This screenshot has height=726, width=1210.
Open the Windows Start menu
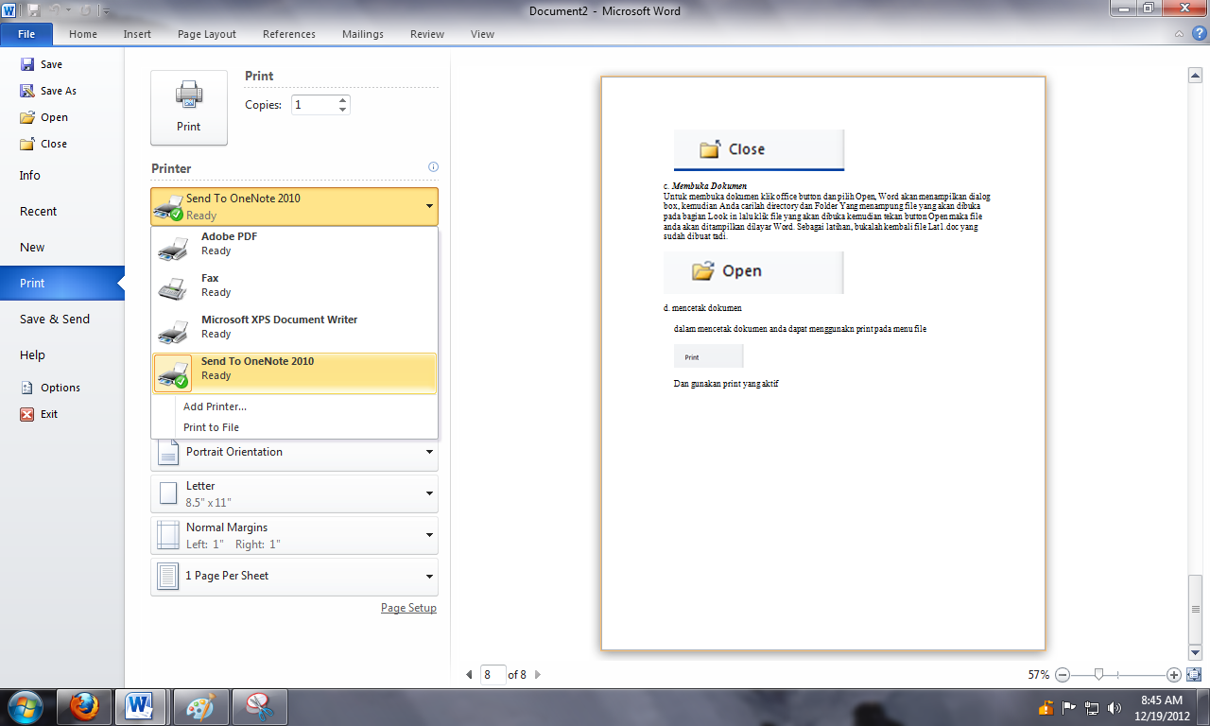pyautogui.click(x=26, y=706)
